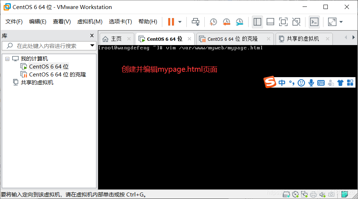Toggle the library sidebar view

pos(257,22)
